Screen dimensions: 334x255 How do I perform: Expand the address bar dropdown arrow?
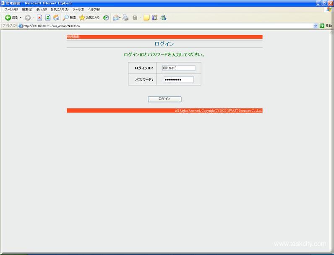tap(316, 25)
